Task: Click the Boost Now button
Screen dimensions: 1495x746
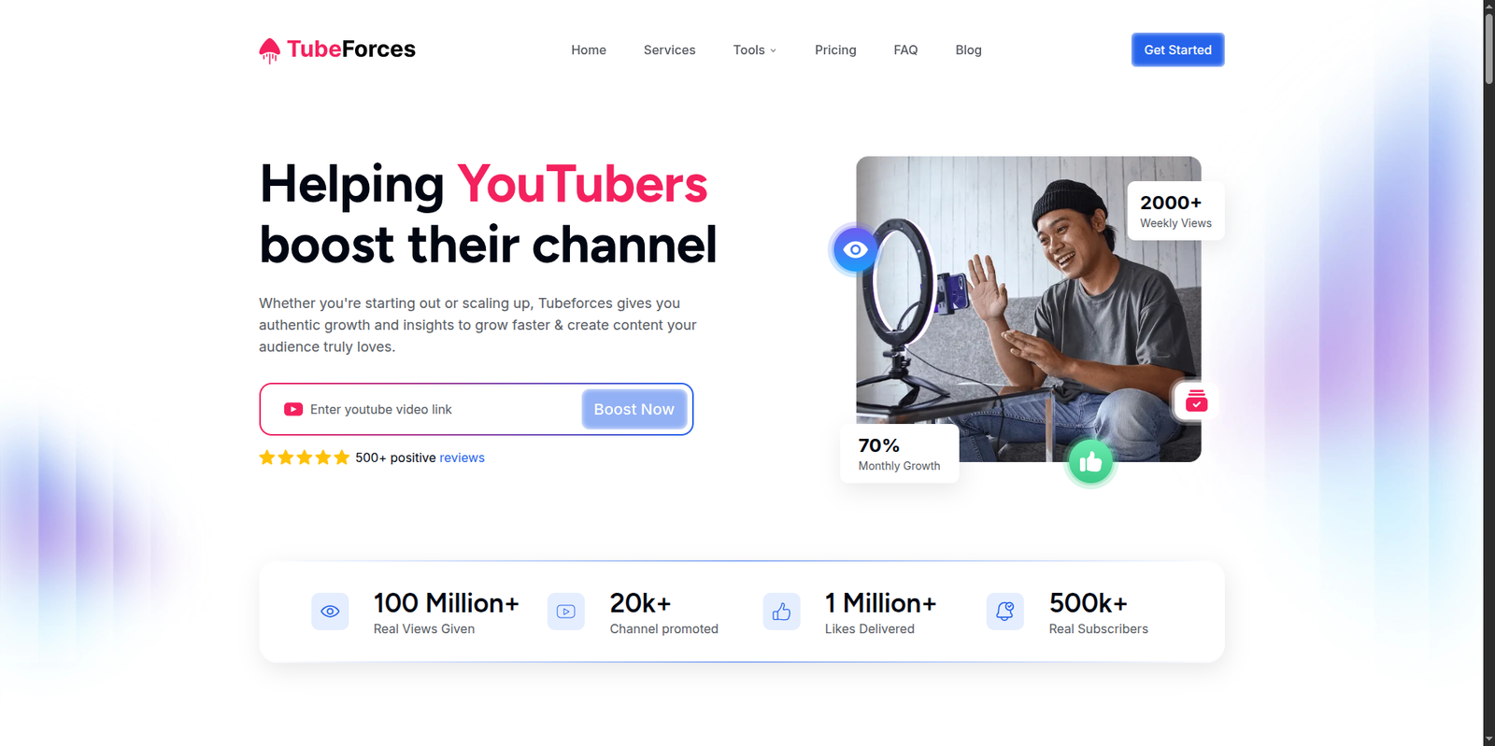Action: 634,409
